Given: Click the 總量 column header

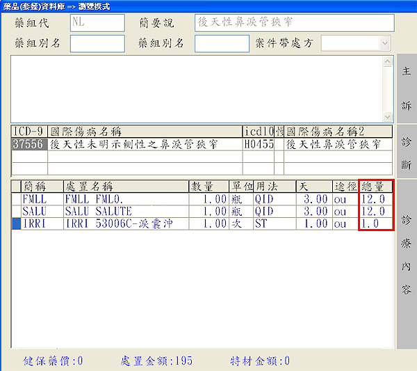Looking at the screenshot, I should pyautogui.click(x=376, y=186).
